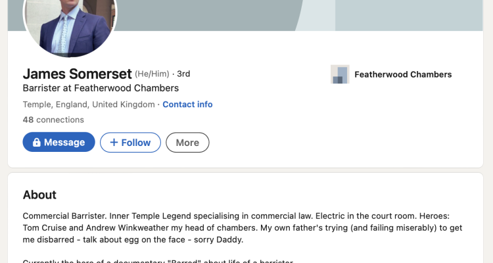Click the Barrister at Featherwood Chambers headline
The height and width of the screenshot is (263, 493).
101,88
